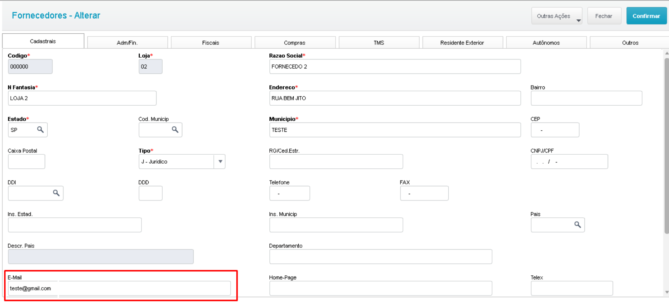
Task: Click the Confirmar button
Action: [646, 16]
